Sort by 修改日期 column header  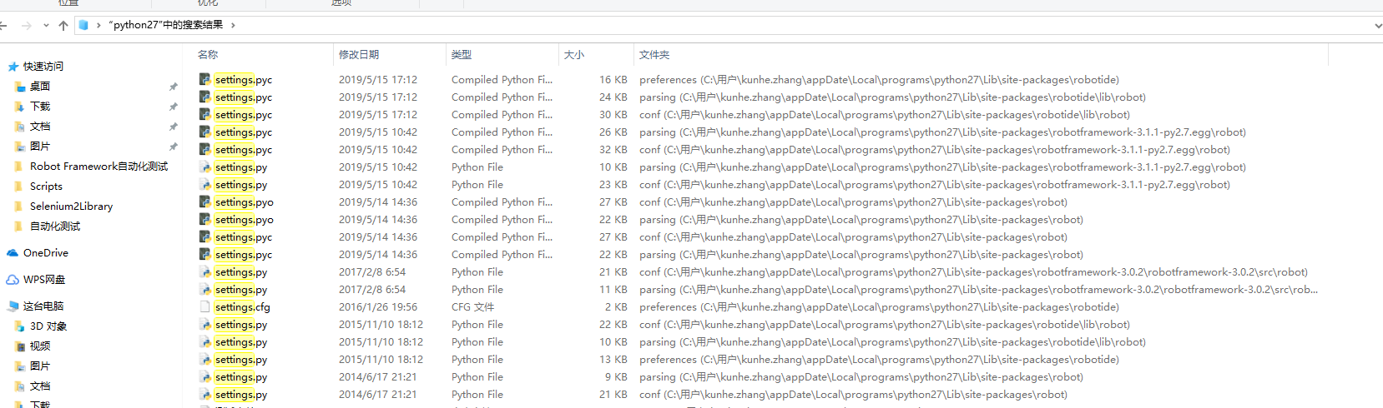[x=359, y=55]
